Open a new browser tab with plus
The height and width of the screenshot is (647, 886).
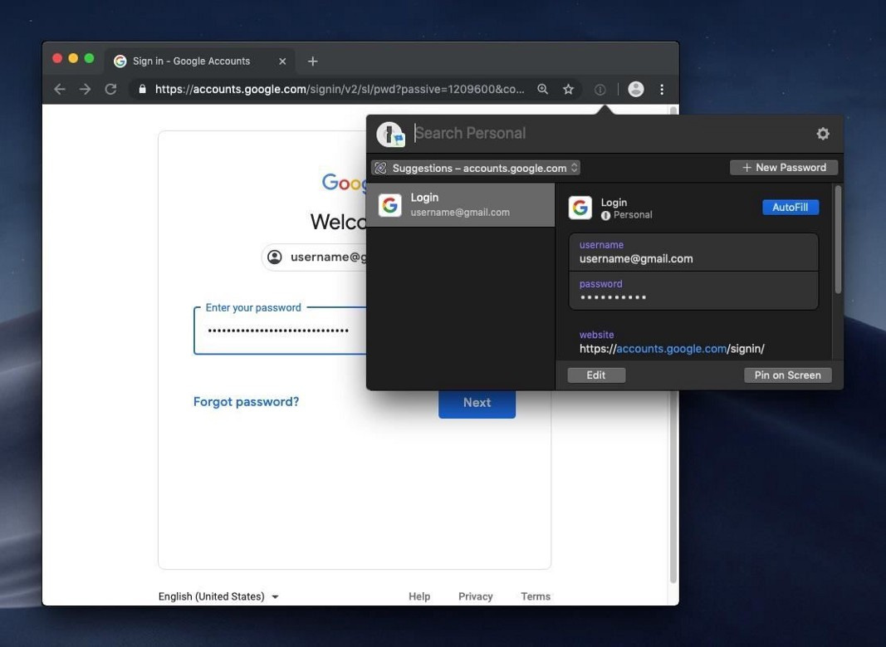pyautogui.click(x=312, y=61)
